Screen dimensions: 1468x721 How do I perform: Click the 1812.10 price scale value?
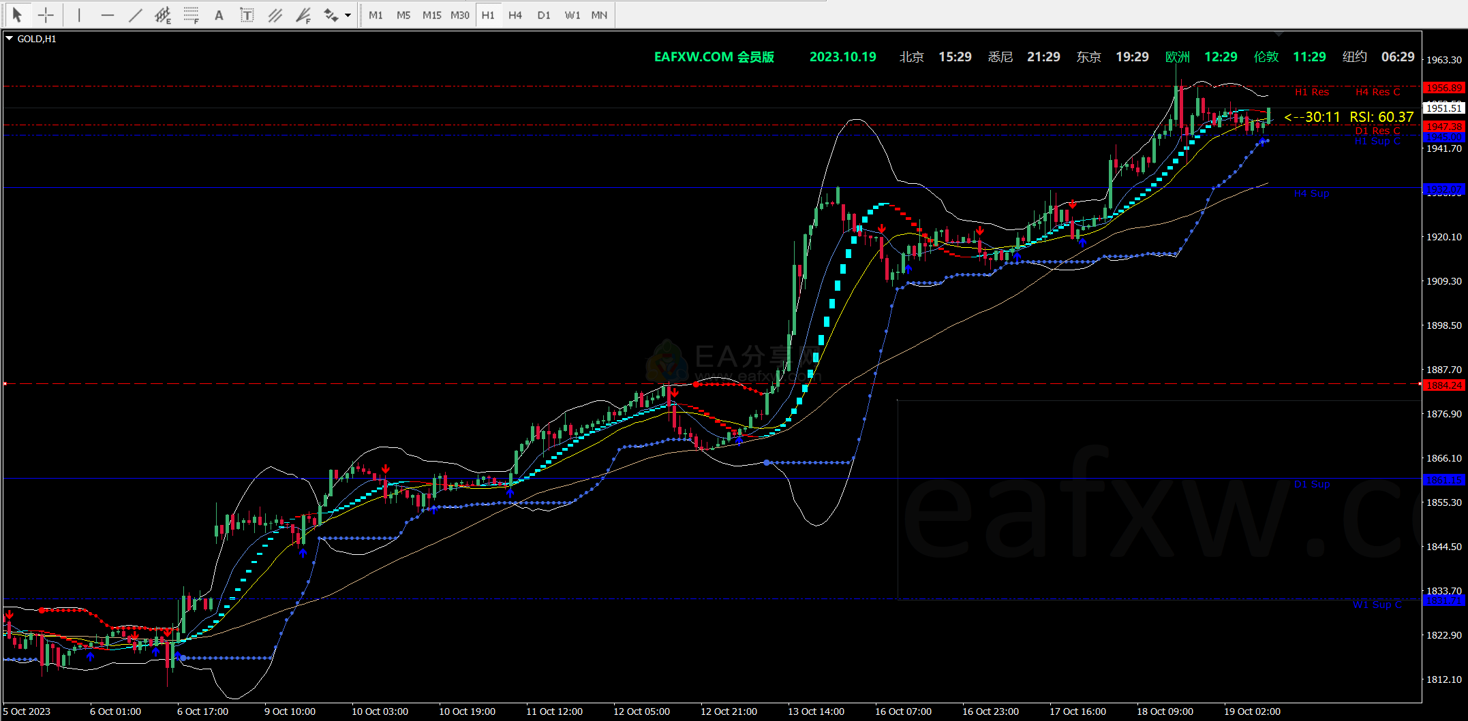pyautogui.click(x=1444, y=679)
